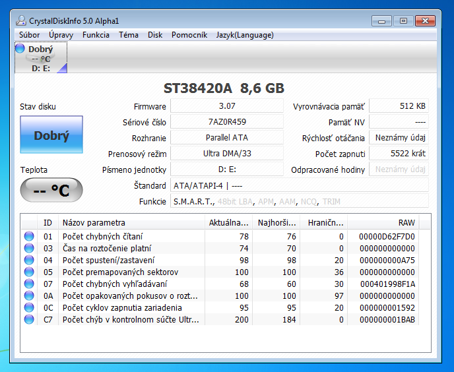Select the Počet cyklov zapnutia zariadenia row

click(220, 307)
